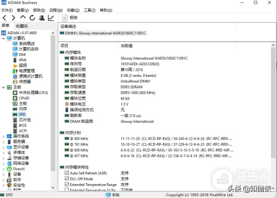Click the 项目 column header
Screen dimensions: 277x198
[x=89, y=46]
